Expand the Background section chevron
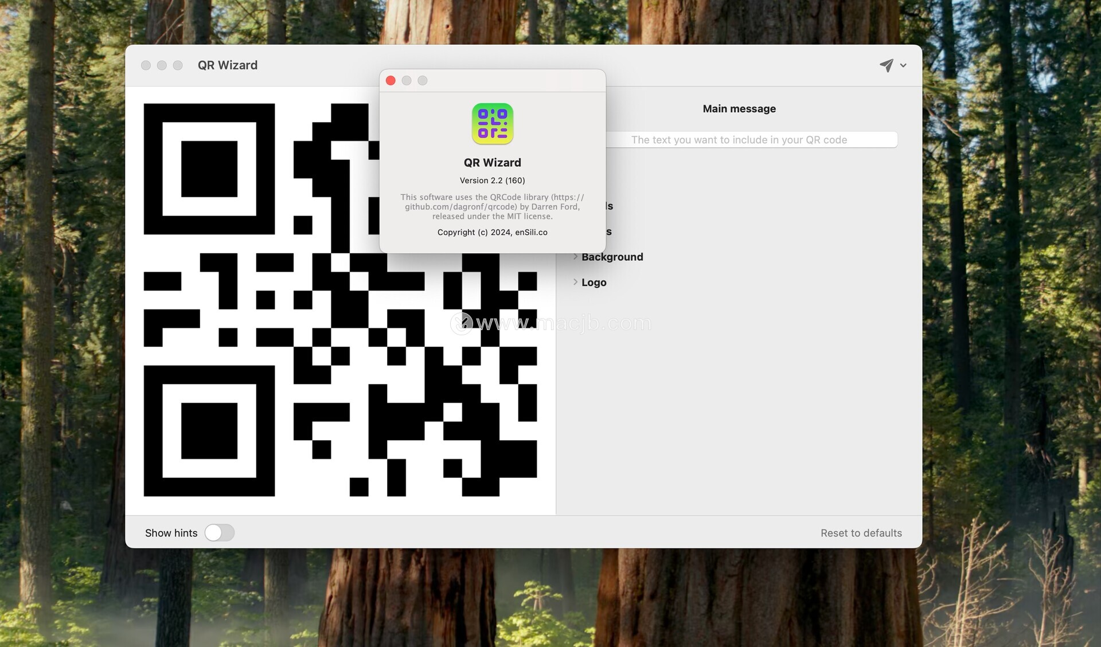Screen dimensions: 1101x647 [575, 257]
